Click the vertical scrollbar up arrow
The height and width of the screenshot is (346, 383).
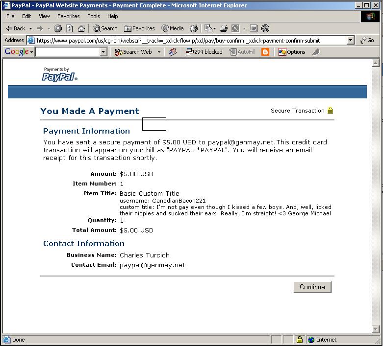(375, 63)
